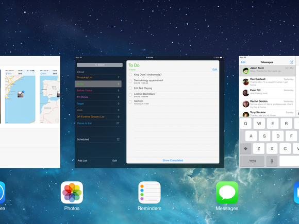Check off 'Look at Backblaze' reminder
299x224 pixels.
(130, 95)
